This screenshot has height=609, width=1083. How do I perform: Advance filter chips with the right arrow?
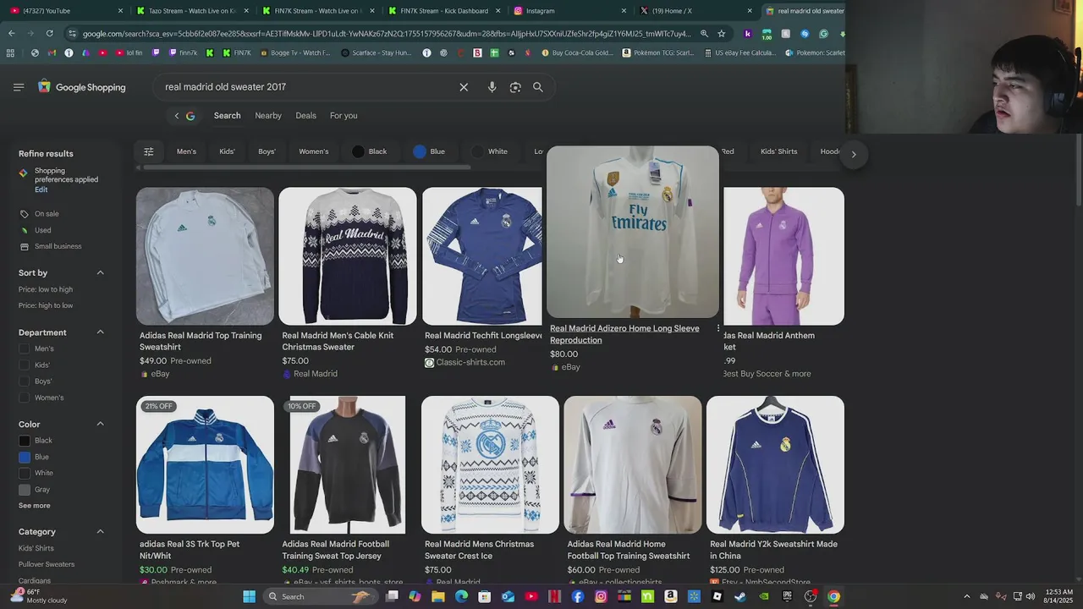click(x=854, y=154)
